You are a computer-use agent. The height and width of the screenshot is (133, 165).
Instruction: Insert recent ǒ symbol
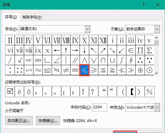pyautogui.click(x=29, y=91)
